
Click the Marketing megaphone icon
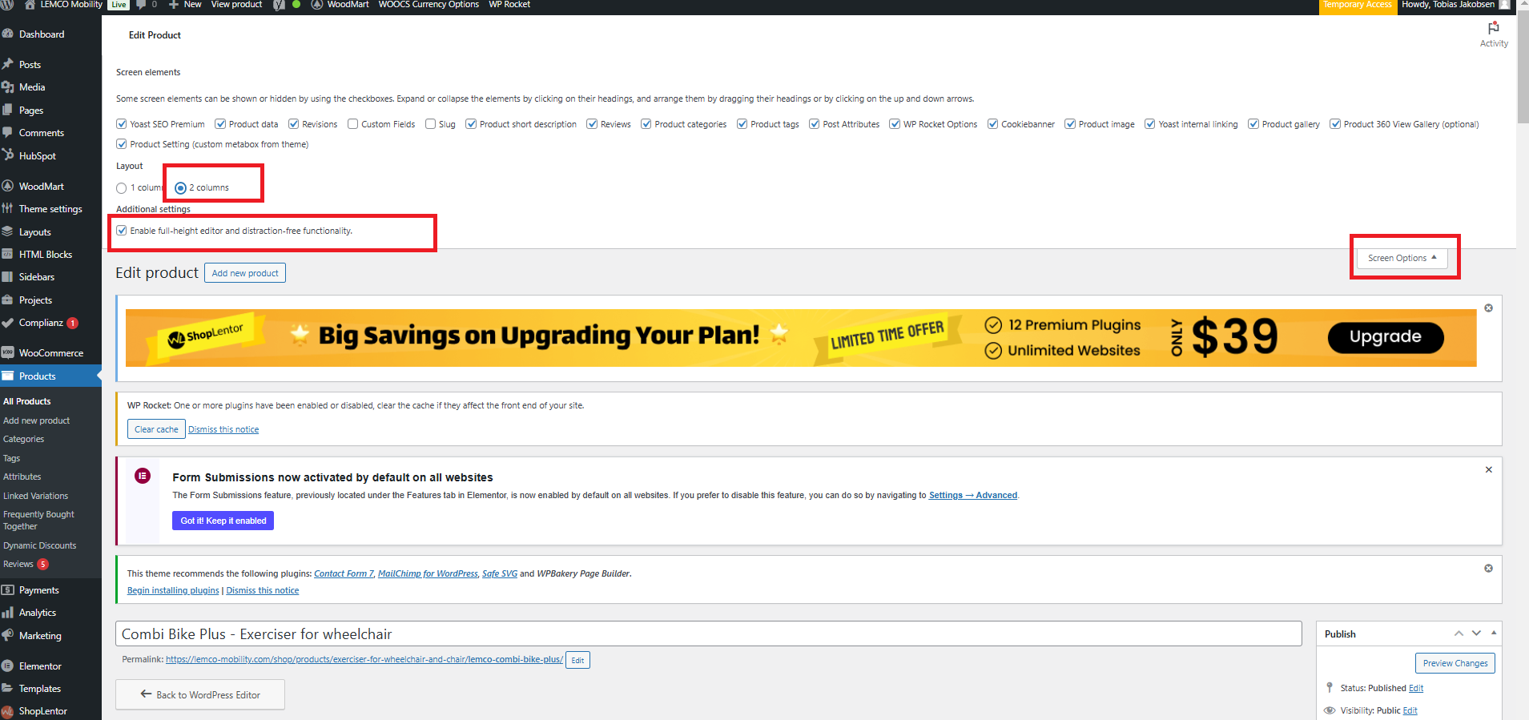point(8,636)
